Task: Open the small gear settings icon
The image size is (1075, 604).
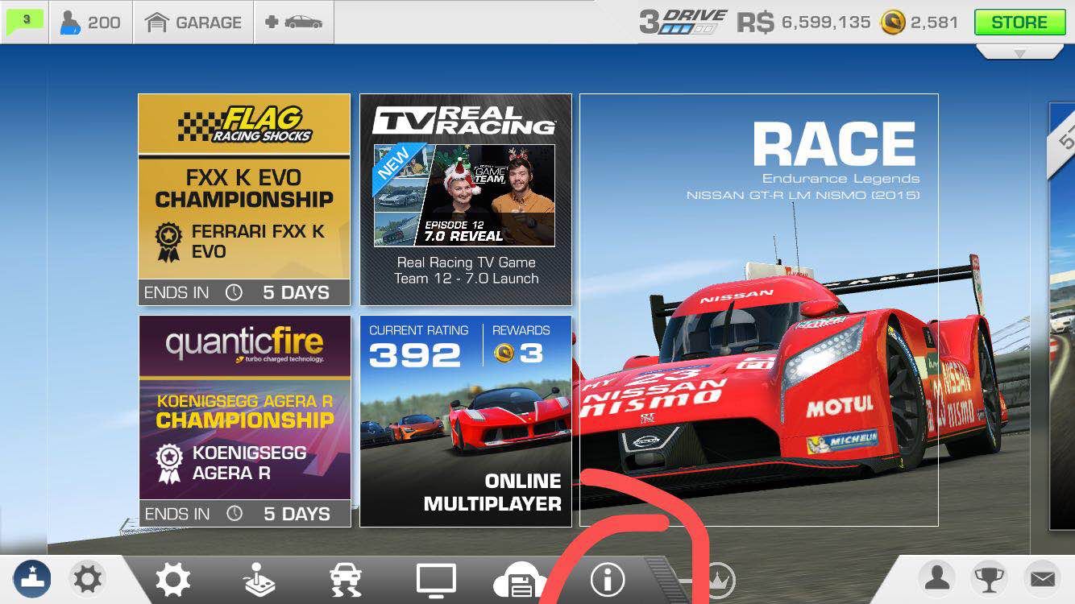Action: point(88,578)
